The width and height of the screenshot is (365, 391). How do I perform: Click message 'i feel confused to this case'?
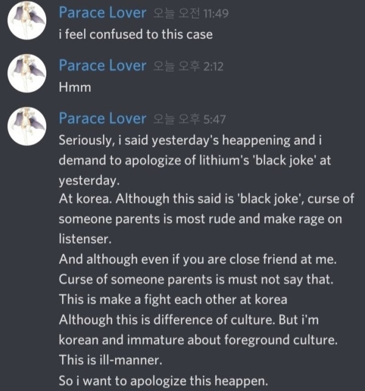136,35
